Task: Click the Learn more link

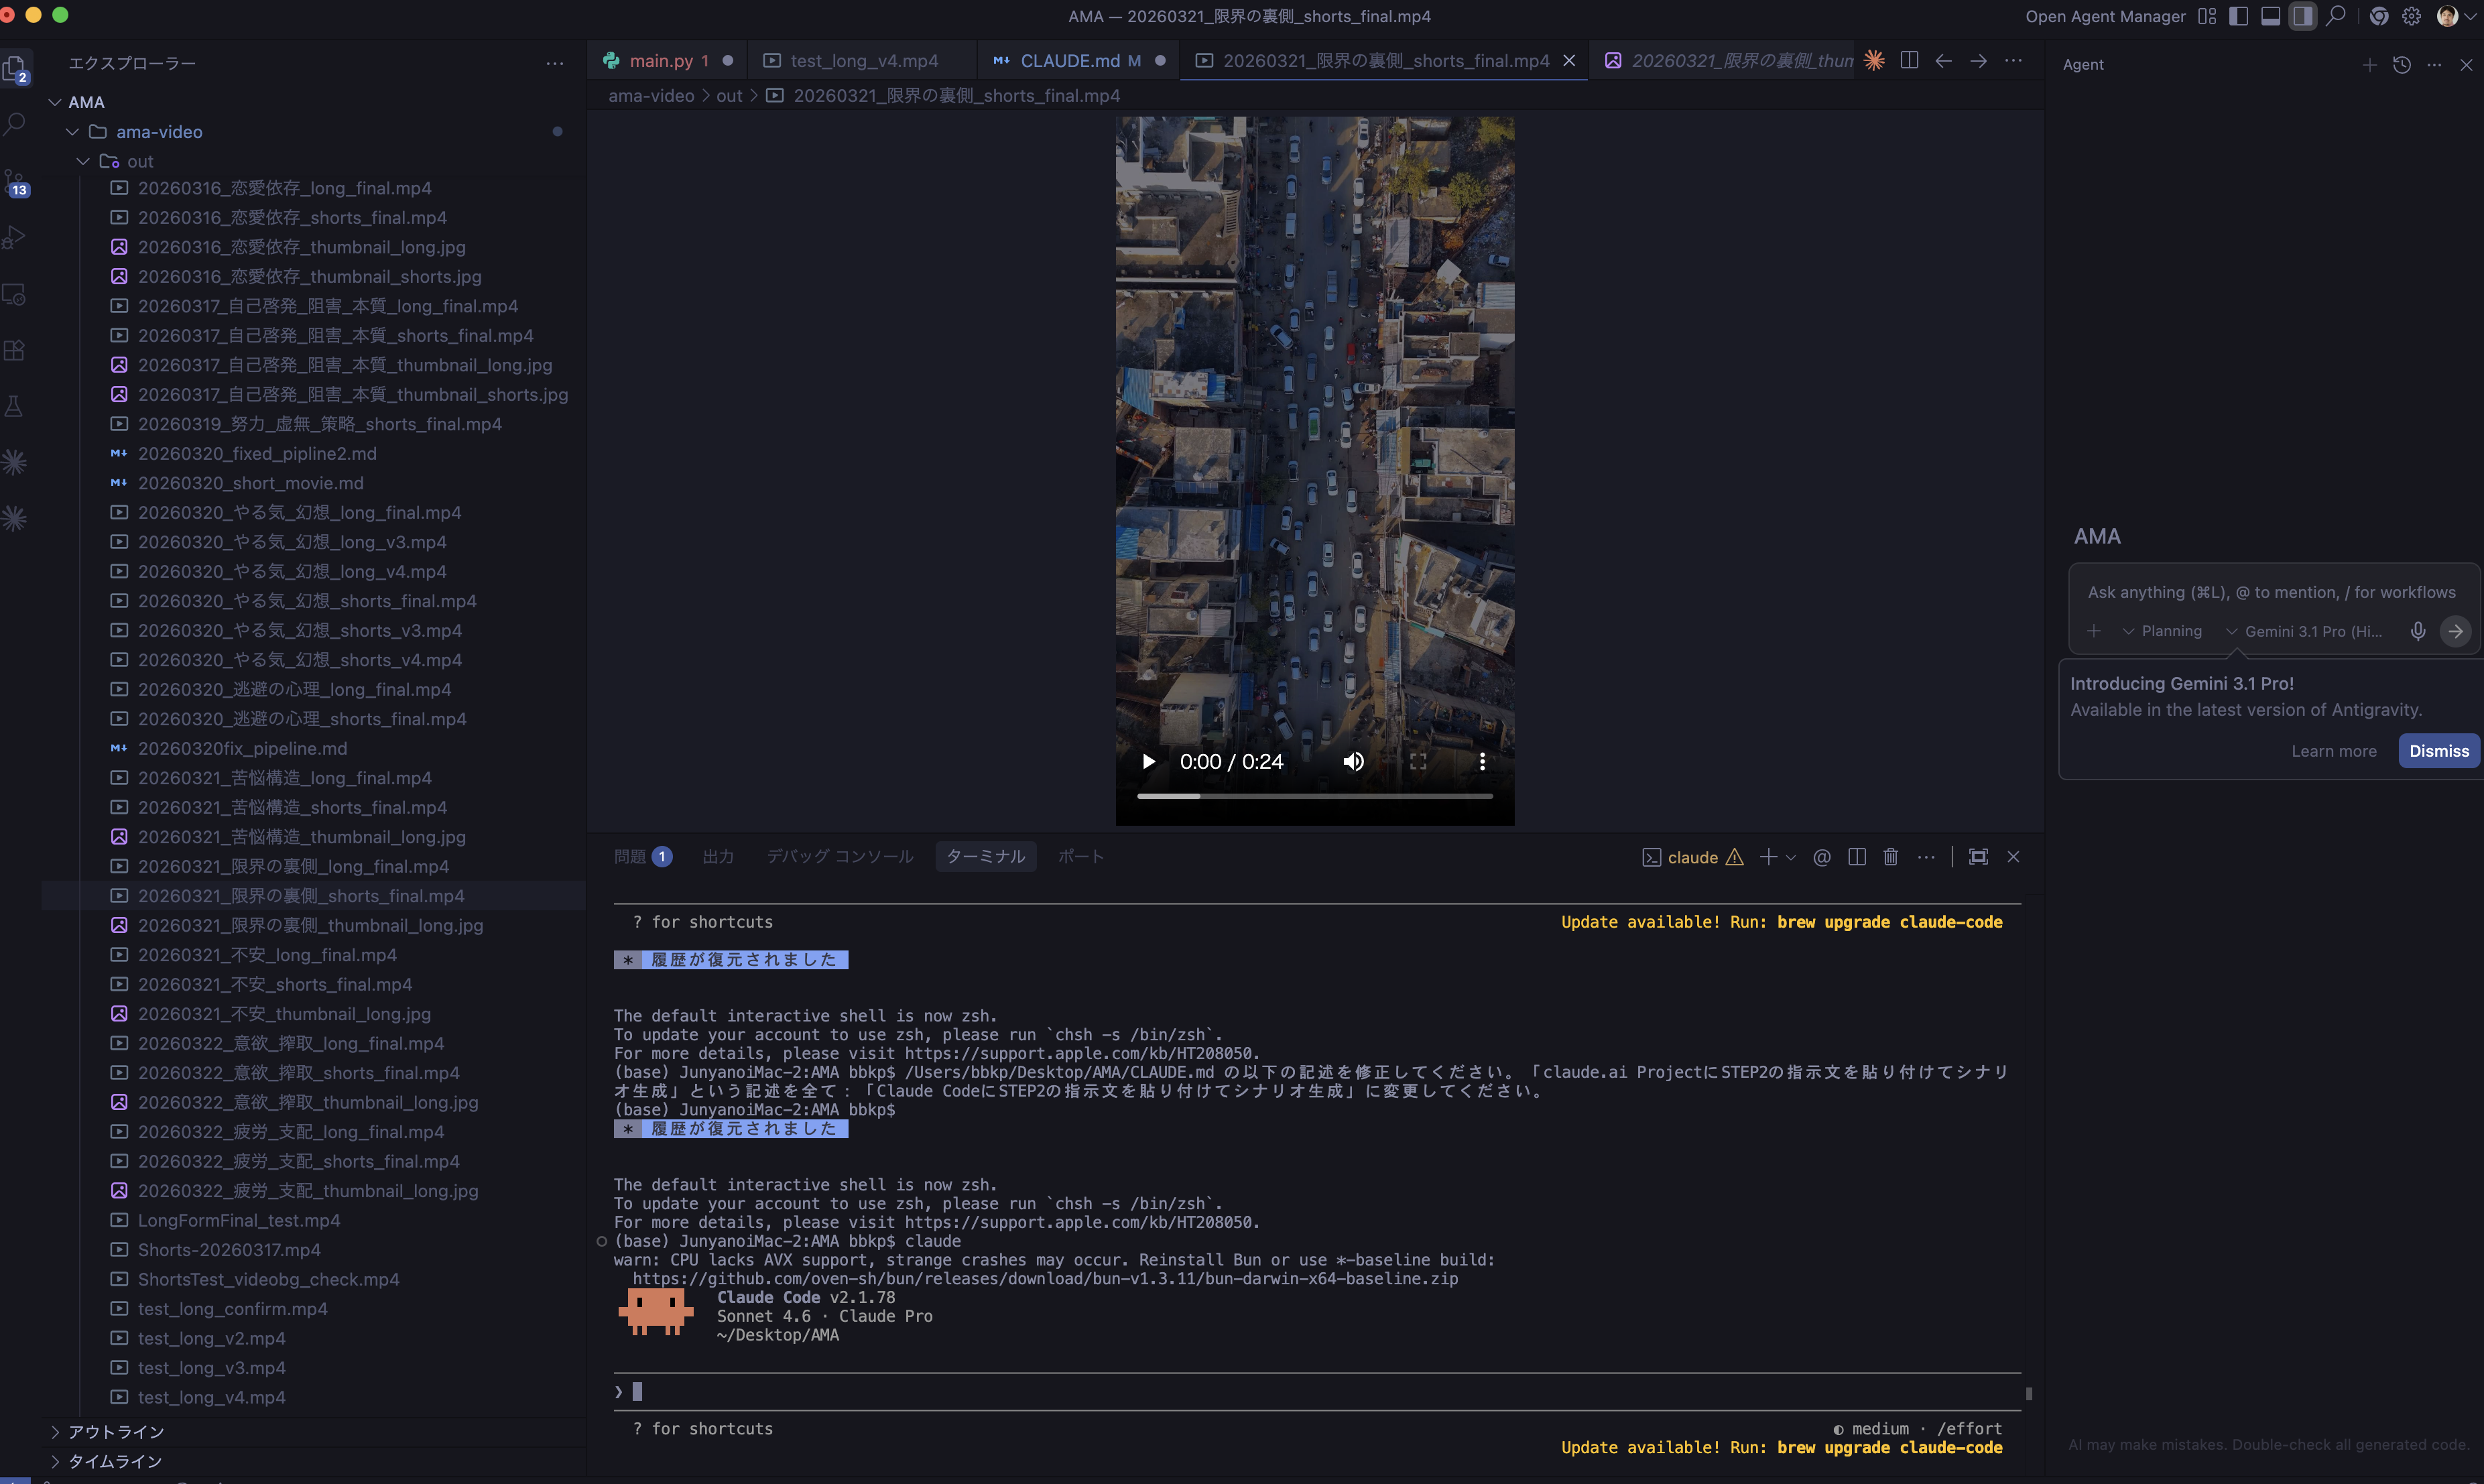Action: [x=2333, y=751]
